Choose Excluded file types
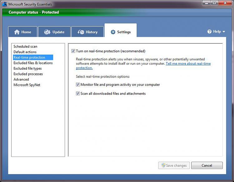Viewport: 234px width, 182px height. [x=27, y=68]
